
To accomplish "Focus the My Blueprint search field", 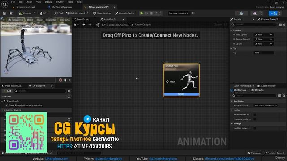I will tap(40, 91).
